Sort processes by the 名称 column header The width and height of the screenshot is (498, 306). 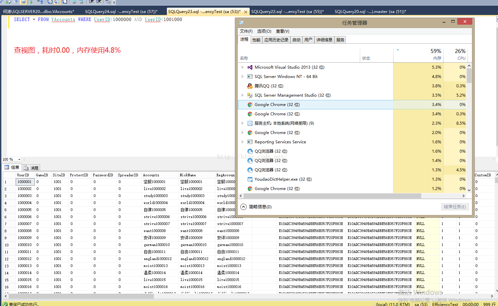[x=299, y=54]
